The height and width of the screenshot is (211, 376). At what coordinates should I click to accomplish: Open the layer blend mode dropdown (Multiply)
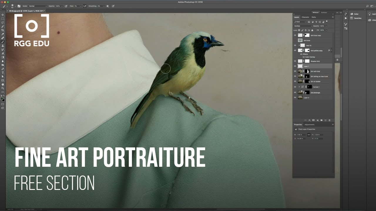303,26
